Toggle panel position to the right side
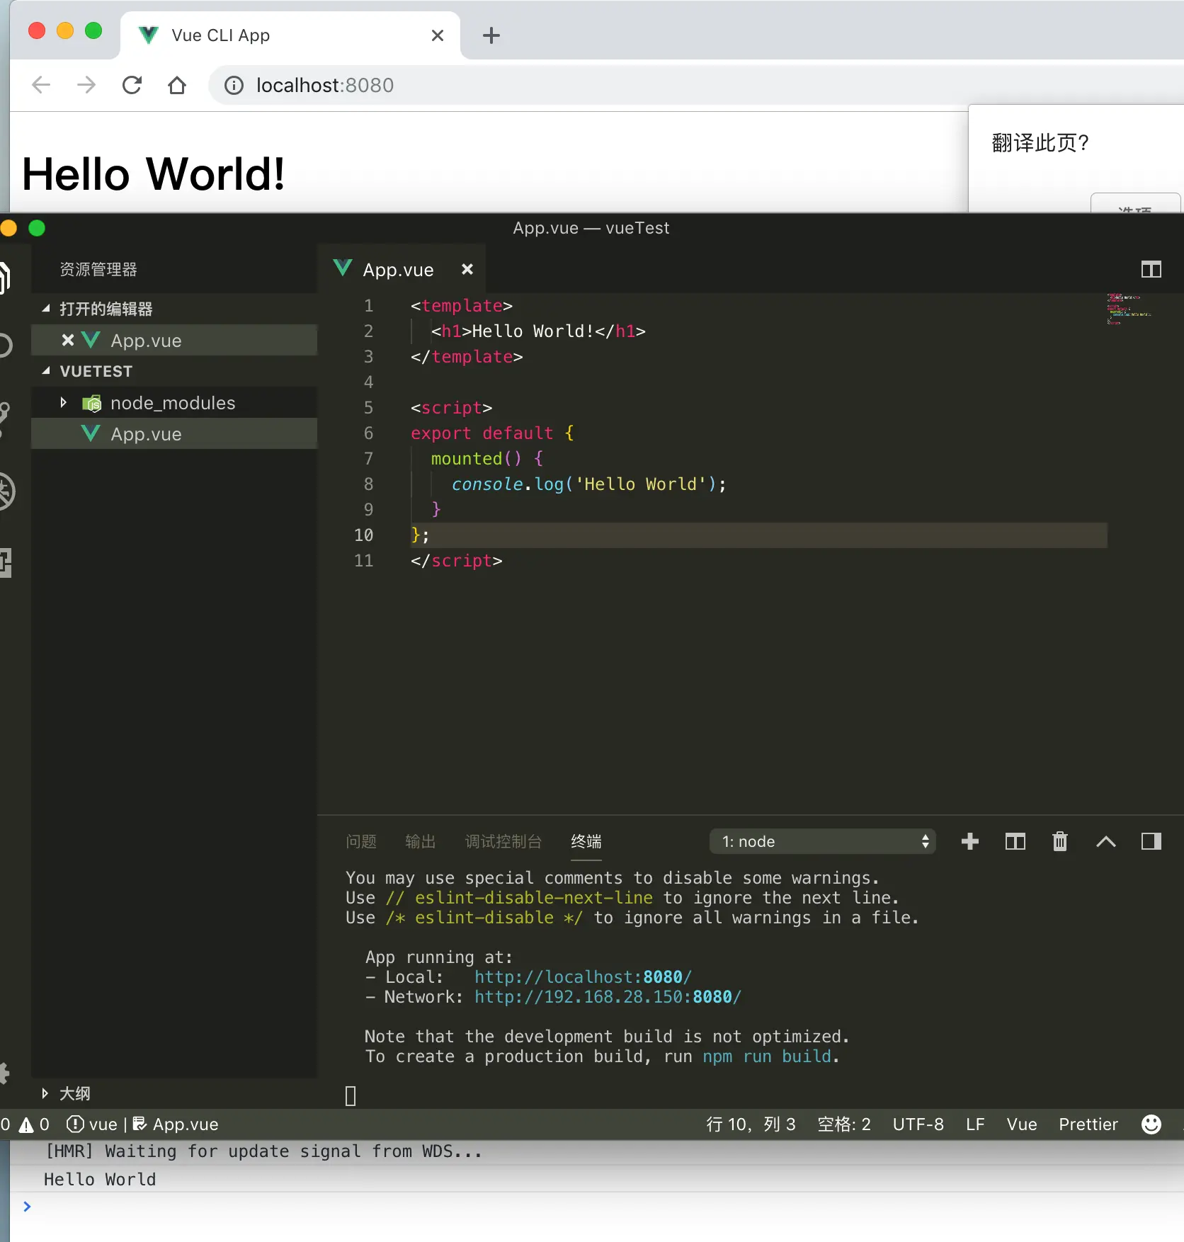 [x=1151, y=841]
